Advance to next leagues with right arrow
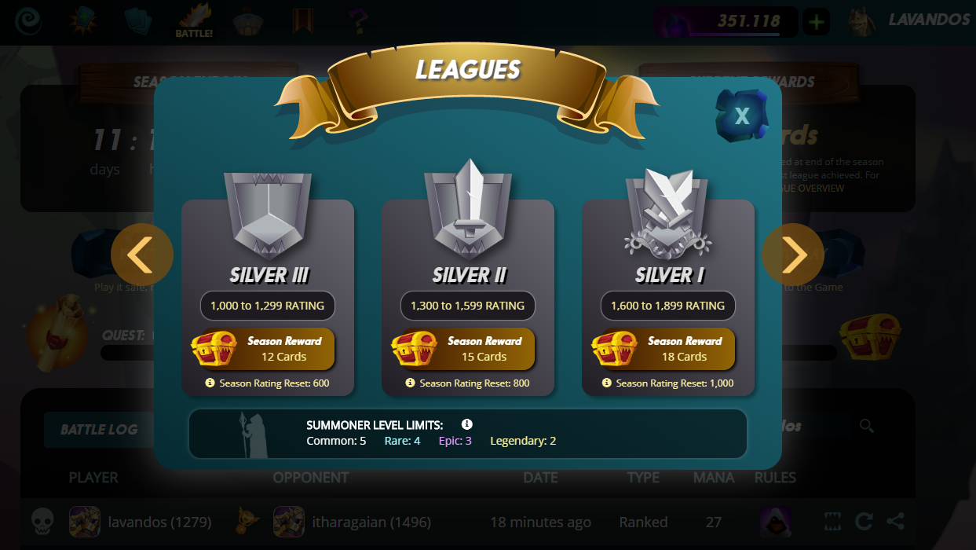The image size is (976, 550). [793, 255]
